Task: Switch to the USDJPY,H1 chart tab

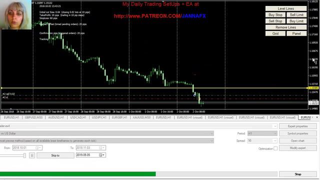Action: tap(99, 117)
